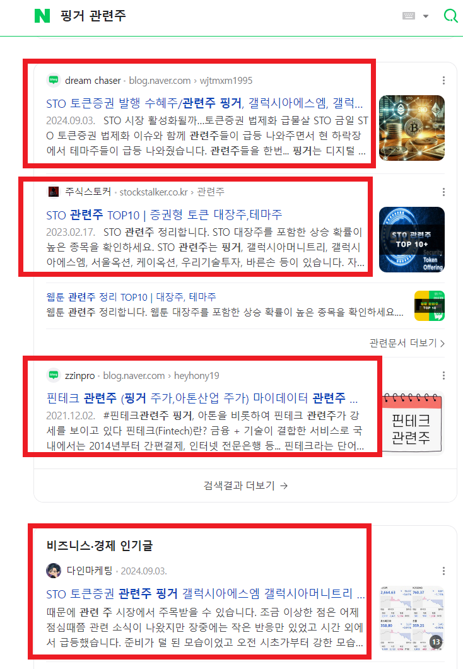Image resolution: width=463 pixels, height=669 pixels.
Task: Click the 다인마케팅 profile avatar
Action: 54,571
